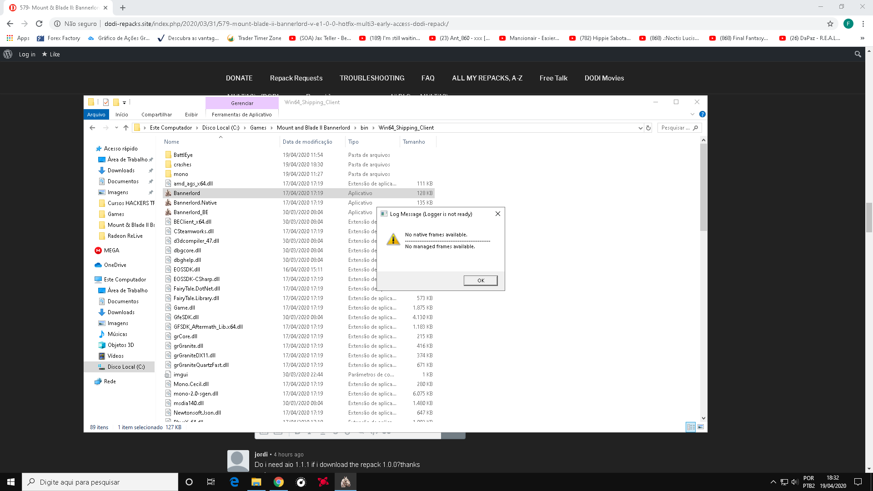
Task: Open Músicas in the sidebar
Action: click(117, 334)
